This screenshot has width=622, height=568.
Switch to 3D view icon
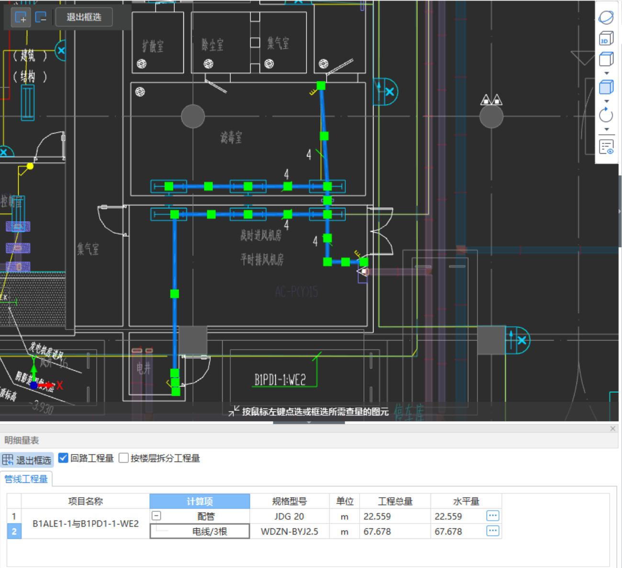point(606,39)
